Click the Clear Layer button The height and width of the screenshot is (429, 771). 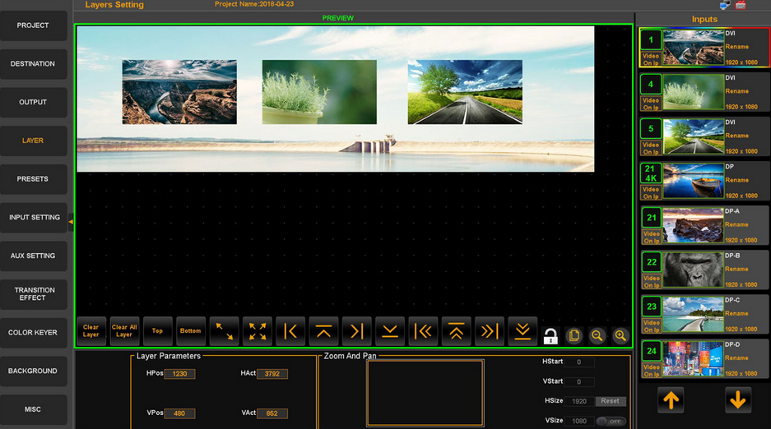point(91,331)
